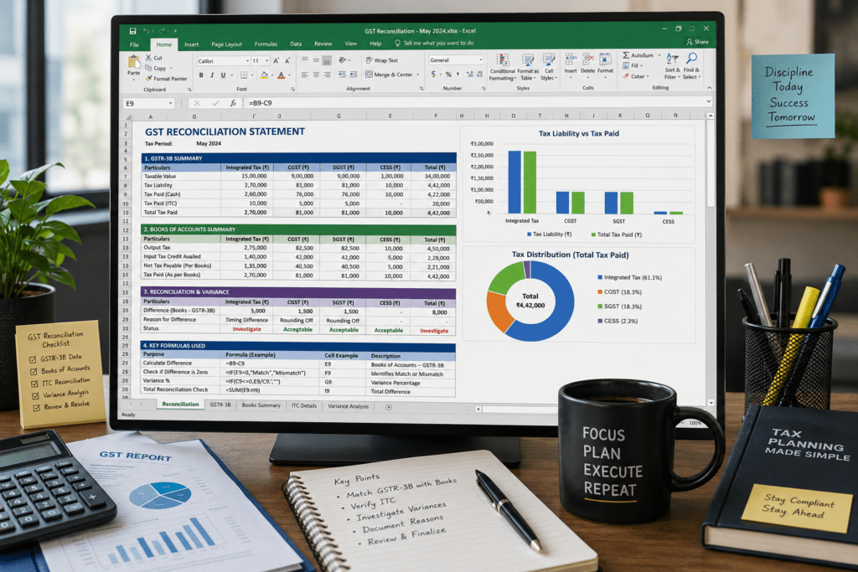This screenshot has height=572, width=858.
Task: Switch to the Insert ribbon tab
Action: tap(192, 45)
